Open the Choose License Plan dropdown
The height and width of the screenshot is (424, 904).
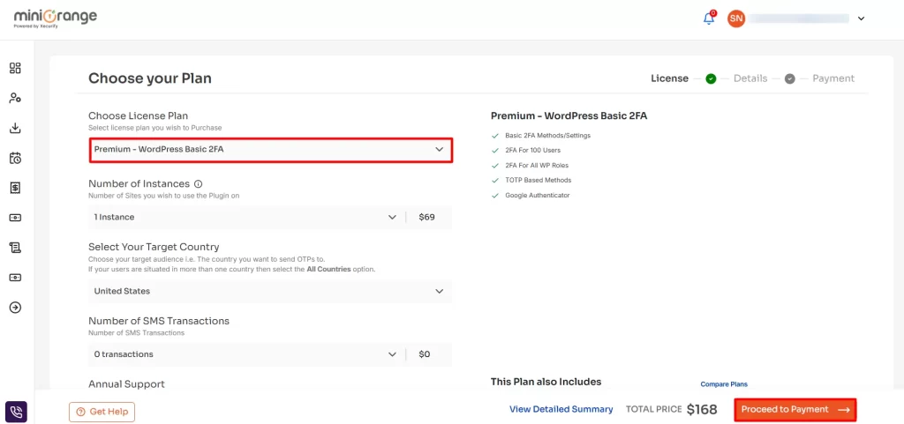click(271, 150)
